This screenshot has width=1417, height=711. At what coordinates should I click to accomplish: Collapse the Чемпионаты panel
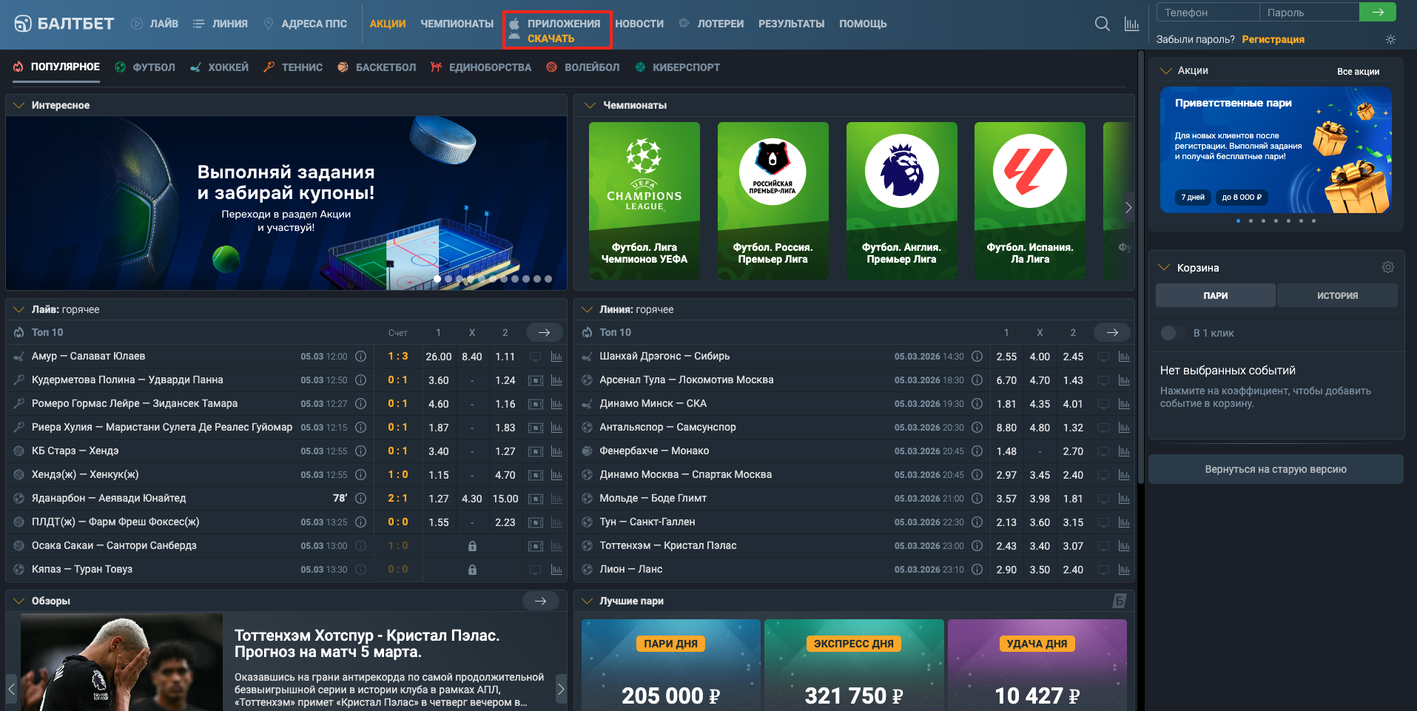point(590,105)
